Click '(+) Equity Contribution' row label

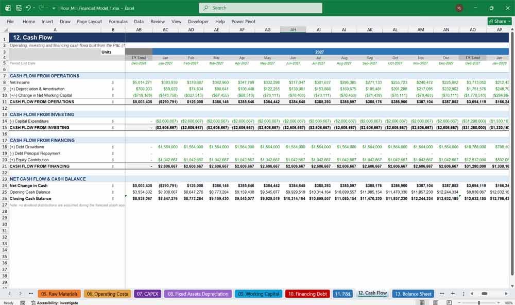tap(29, 160)
